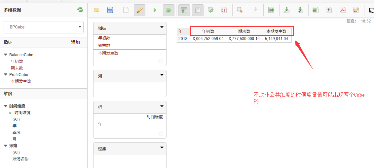The image size is (374, 168).
Task: Export to Excel with green spreadsheet icon
Action: coord(316,10)
